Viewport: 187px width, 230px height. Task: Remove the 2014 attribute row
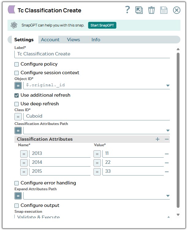pos(167,163)
